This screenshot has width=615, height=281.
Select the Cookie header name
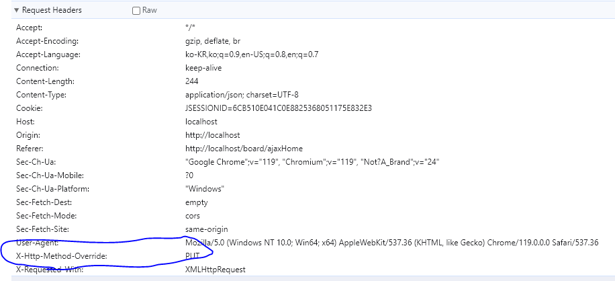click(30, 108)
